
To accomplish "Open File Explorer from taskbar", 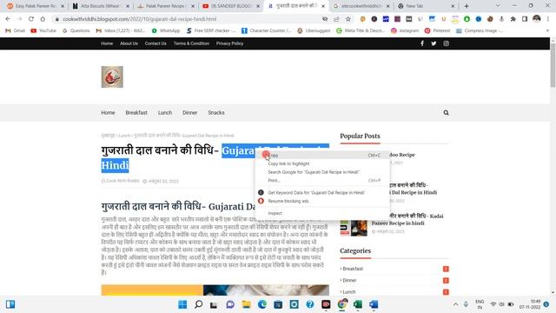I will 246,304.
